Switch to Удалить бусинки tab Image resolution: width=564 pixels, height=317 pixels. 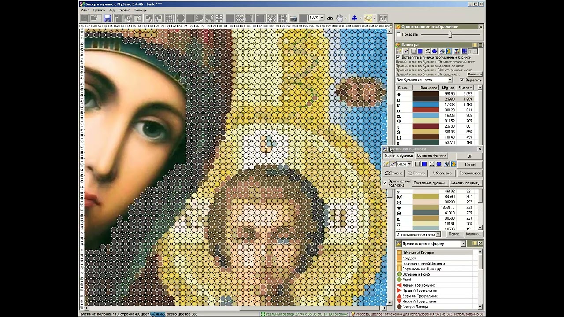click(x=399, y=155)
